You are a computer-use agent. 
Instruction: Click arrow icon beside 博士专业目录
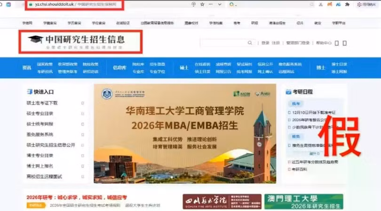click(83, 156)
